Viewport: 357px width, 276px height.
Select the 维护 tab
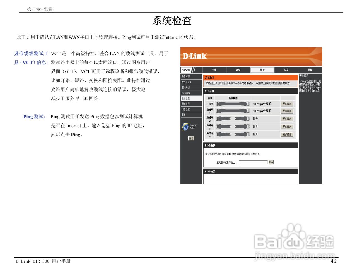[x=262, y=70]
